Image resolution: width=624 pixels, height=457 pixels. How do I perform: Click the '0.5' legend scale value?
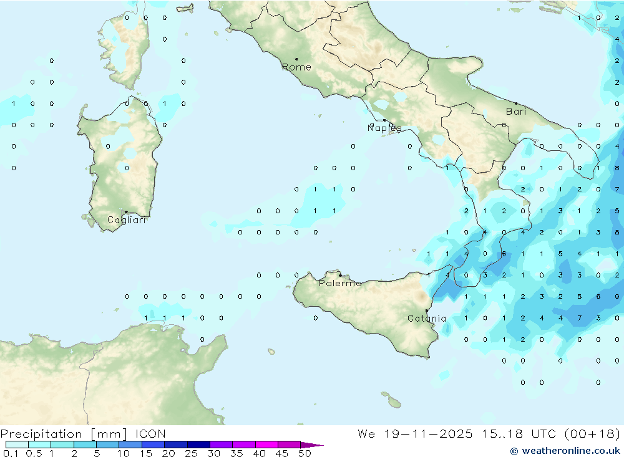(34, 453)
